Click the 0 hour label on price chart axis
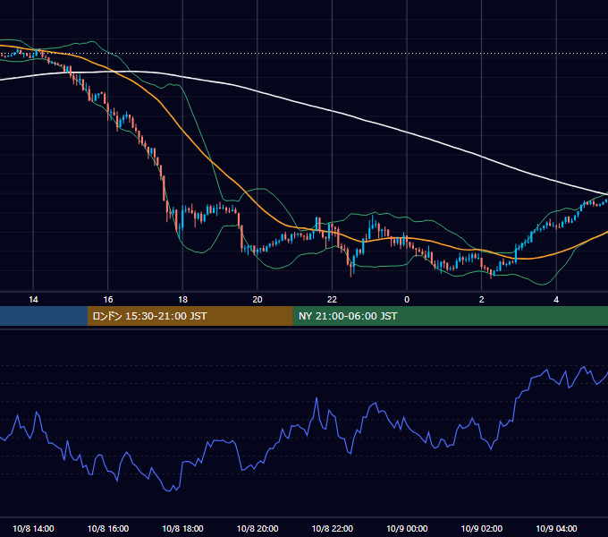 tap(407, 300)
